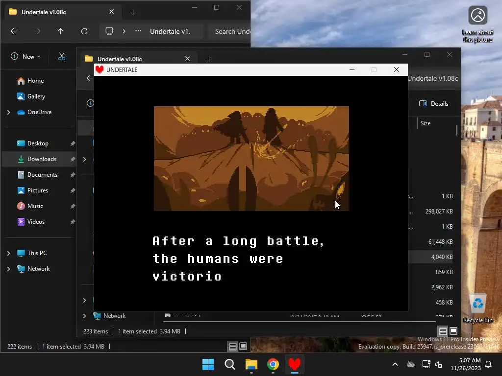Show hidden system tray icons
This screenshot has width=502, height=376.
tap(395, 364)
